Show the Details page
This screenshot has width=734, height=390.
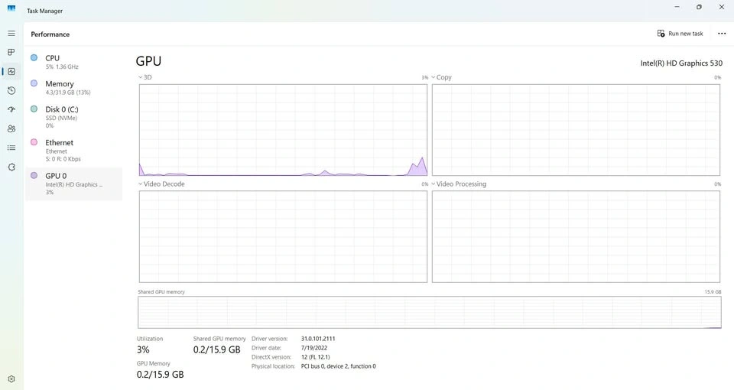pyautogui.click(x=11, y=148)
